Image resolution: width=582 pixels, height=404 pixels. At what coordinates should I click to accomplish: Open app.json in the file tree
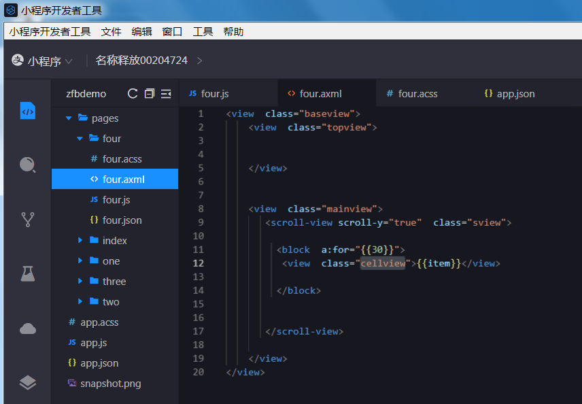[115, 363]
